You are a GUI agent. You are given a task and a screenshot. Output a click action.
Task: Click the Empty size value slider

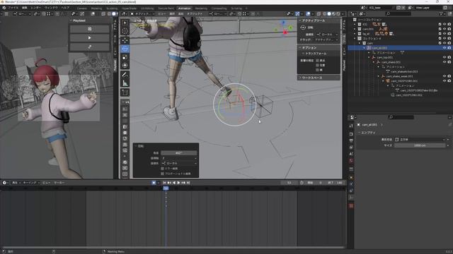pyautogui.click(x=420, y=145)
